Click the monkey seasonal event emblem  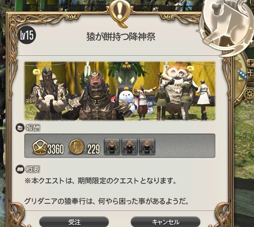tap(227, 26)
